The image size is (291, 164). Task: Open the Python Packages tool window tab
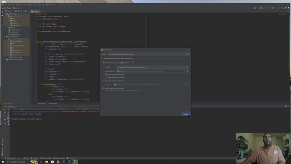click(46, 158)
